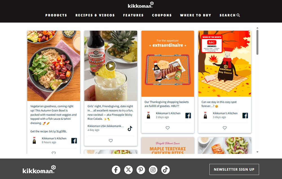Play the Pineapple Sticky Rice Colada video
Screen dimensions: 282x179
point(111,66)
